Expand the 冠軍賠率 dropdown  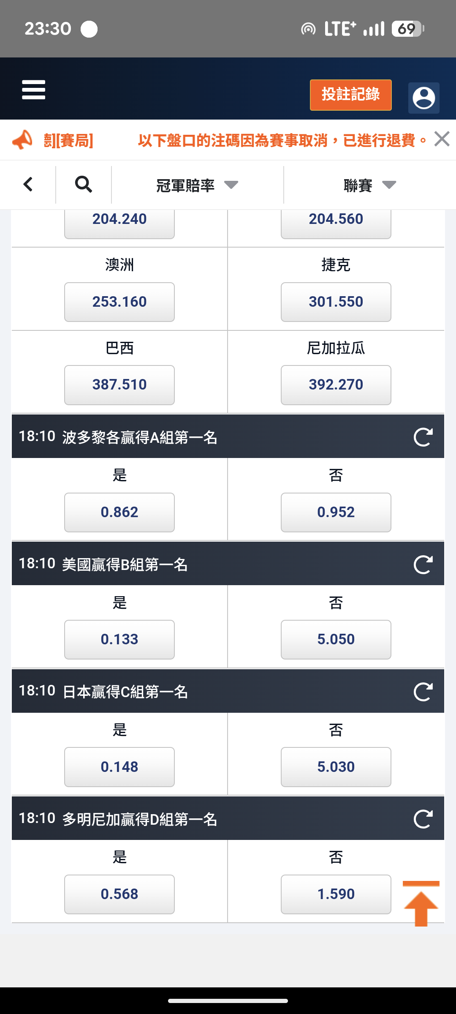(197, 185)
